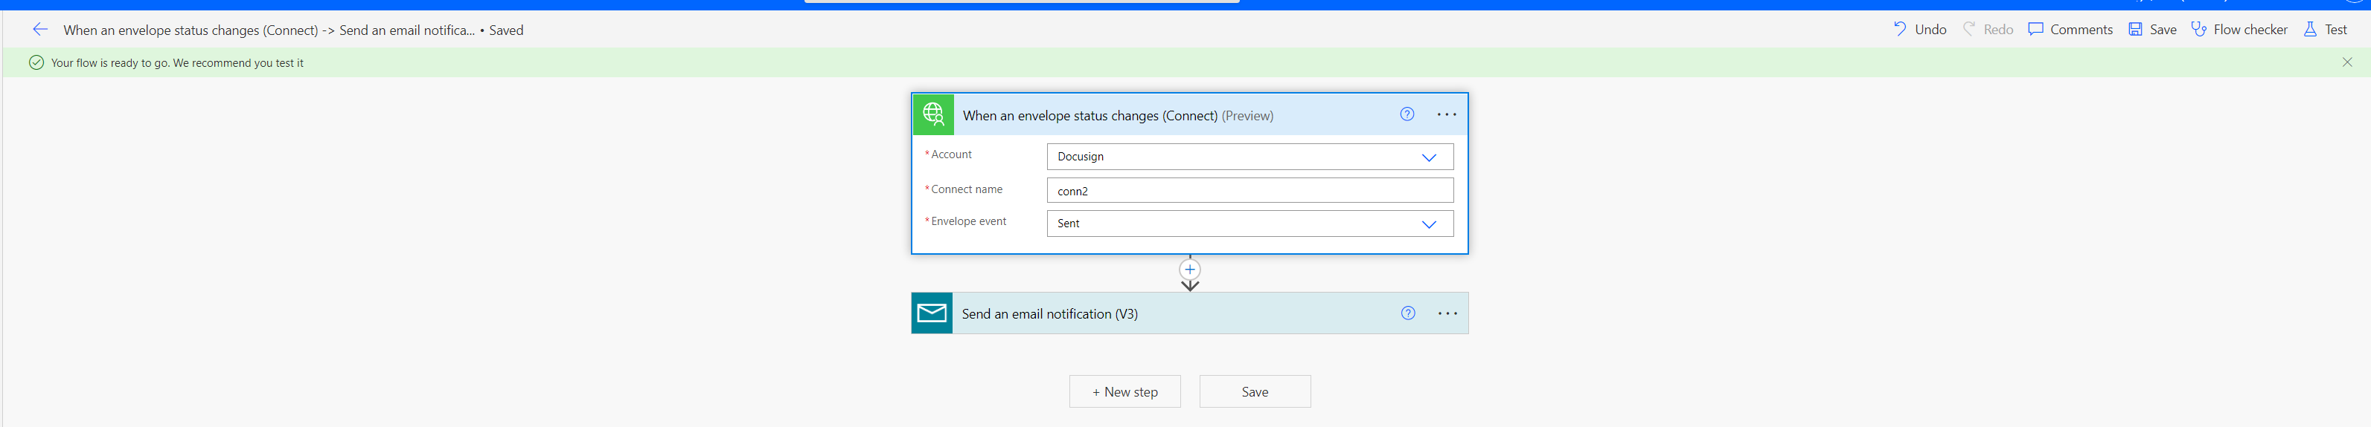Click the + New step button

(1124, 392)
